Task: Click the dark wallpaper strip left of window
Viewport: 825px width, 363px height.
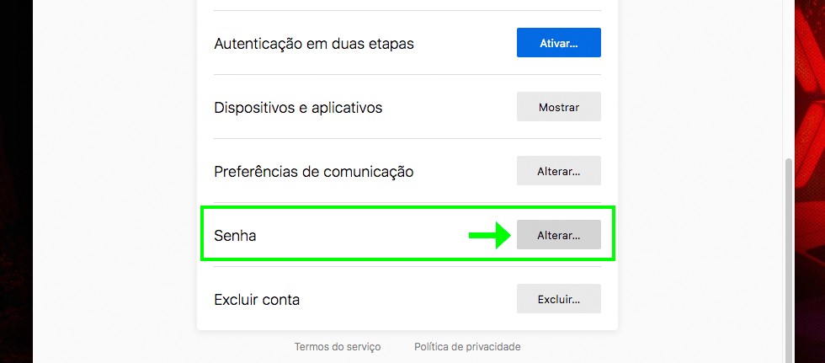Action: pyautogui.click(x=15, y=168)
